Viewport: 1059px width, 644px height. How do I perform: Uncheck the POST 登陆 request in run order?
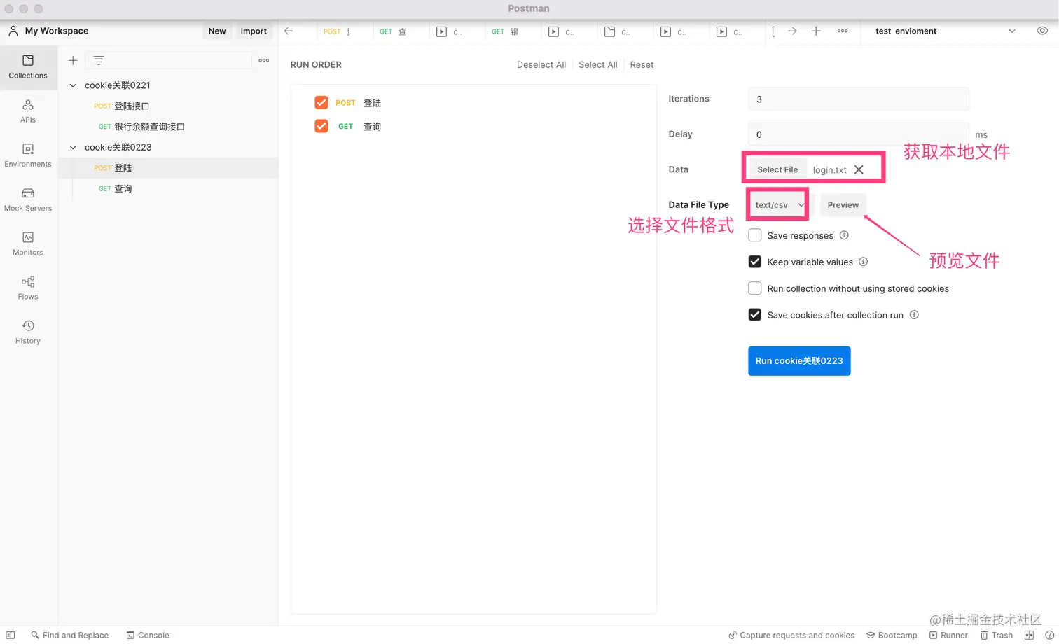(321, 103)
